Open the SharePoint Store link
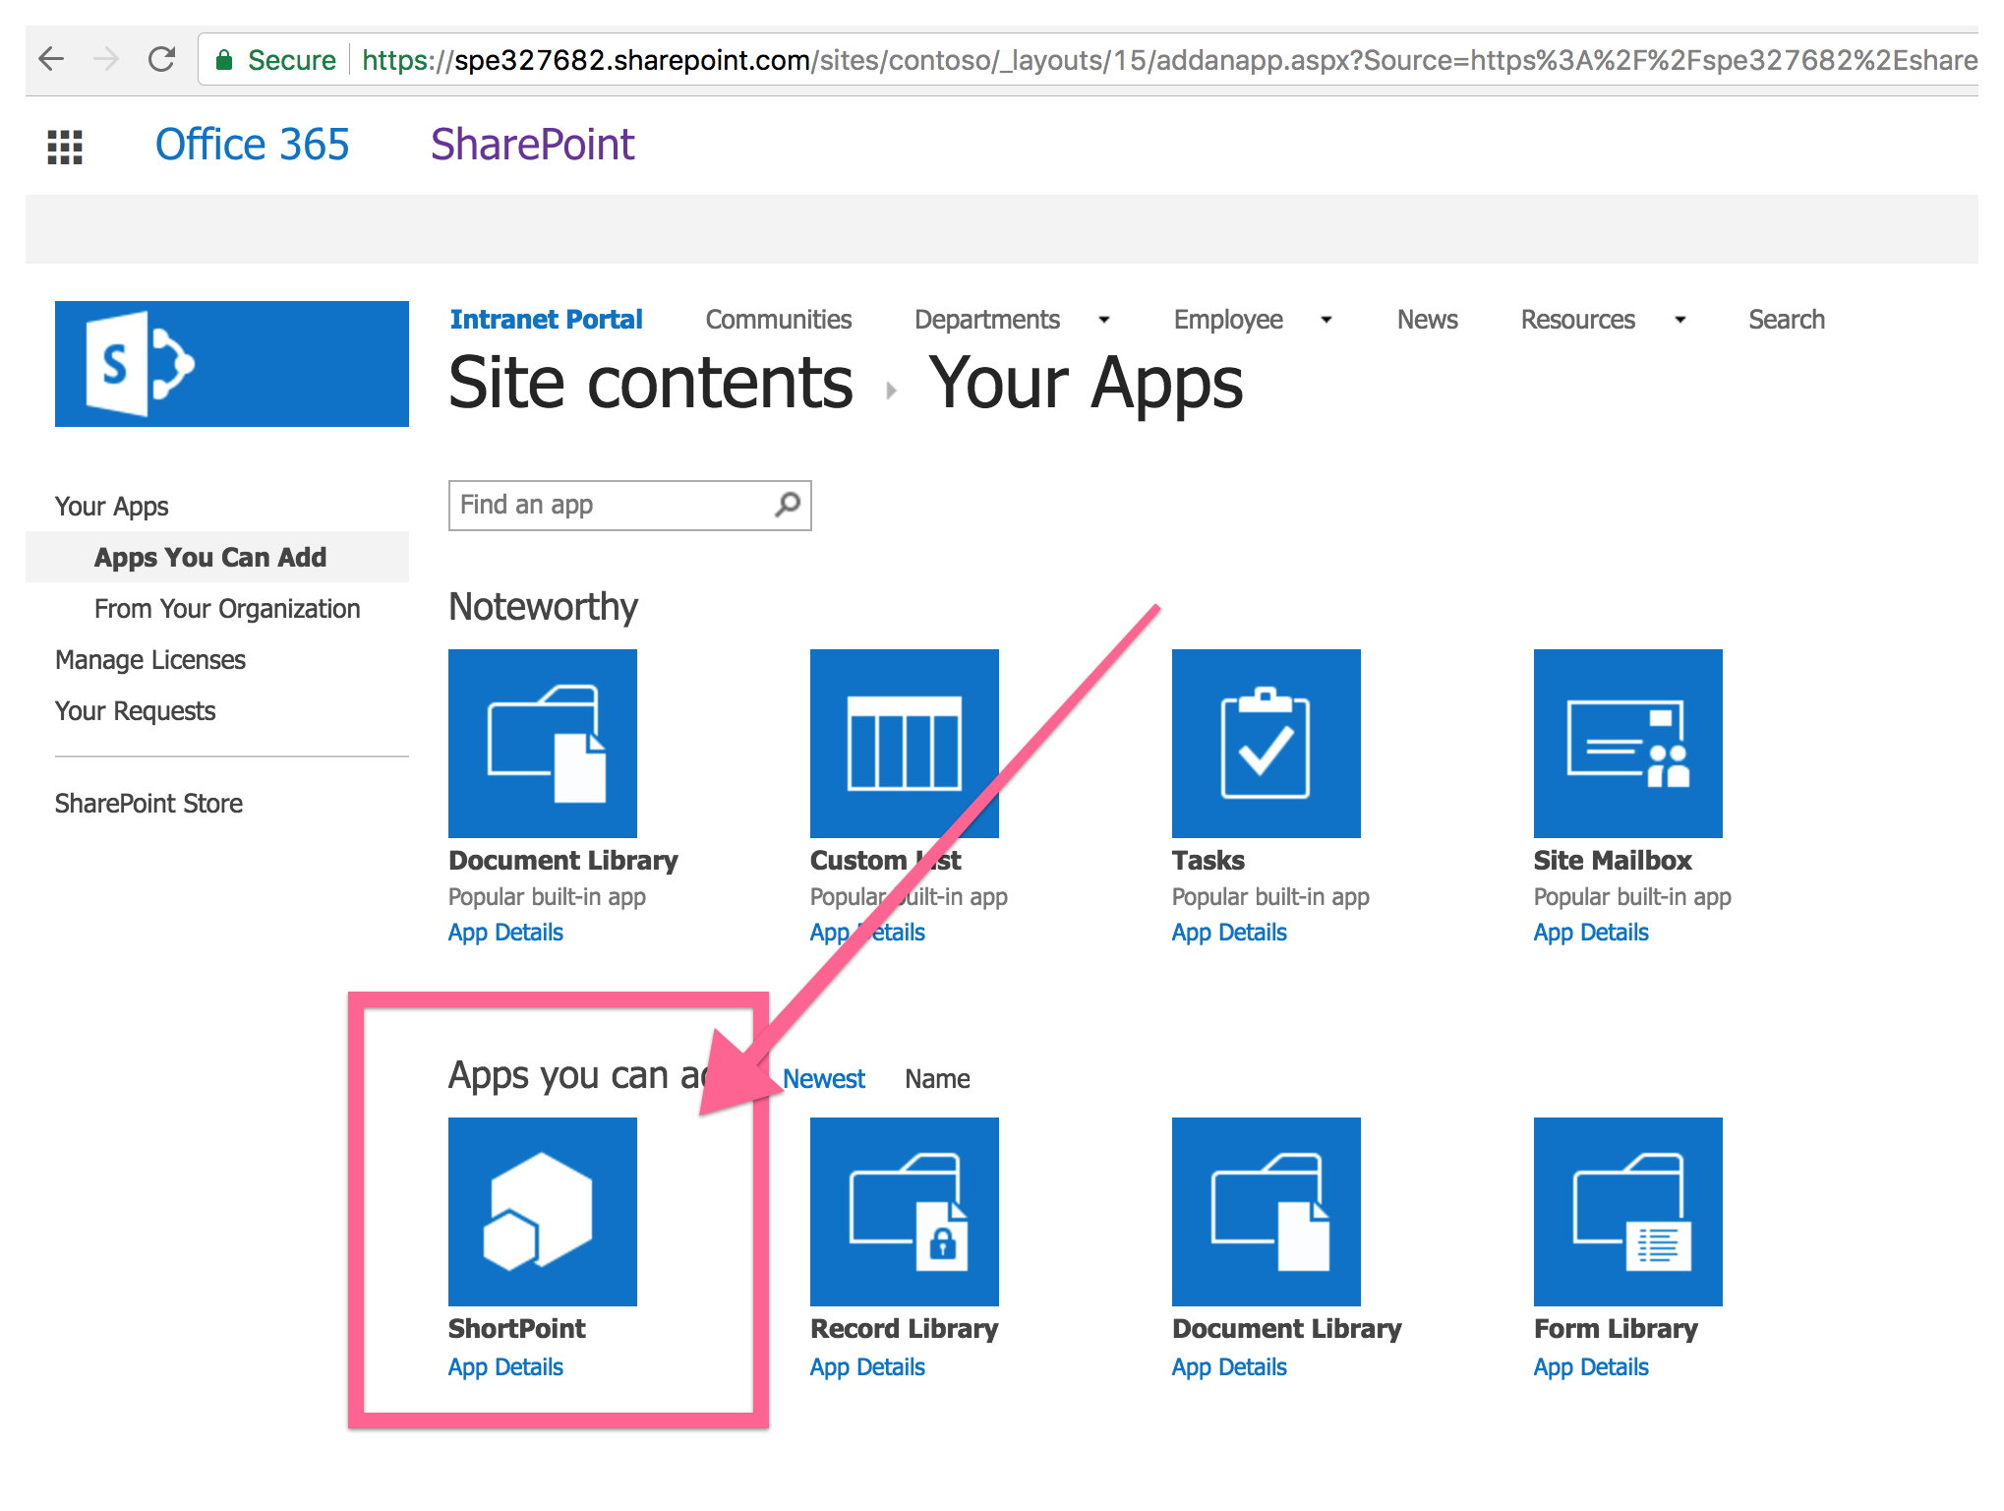This screenshot has height=1511, width=2004. [148, 804]
